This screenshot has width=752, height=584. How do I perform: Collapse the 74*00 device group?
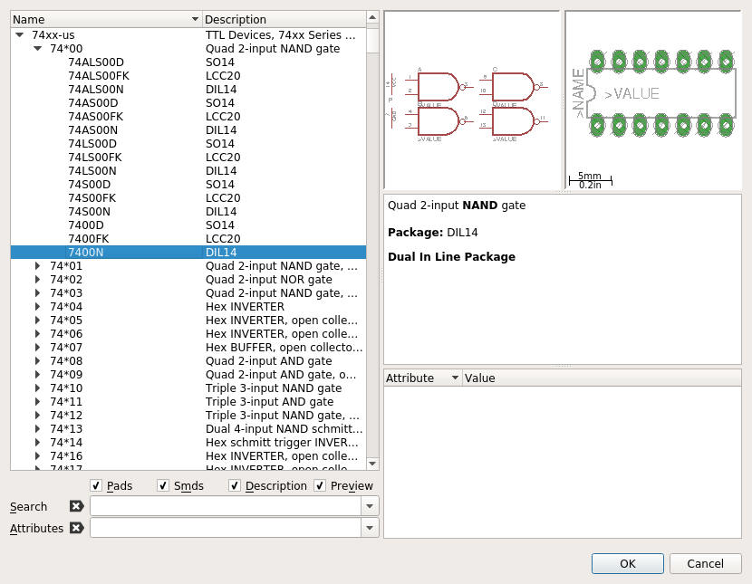[x=37, y=48]
